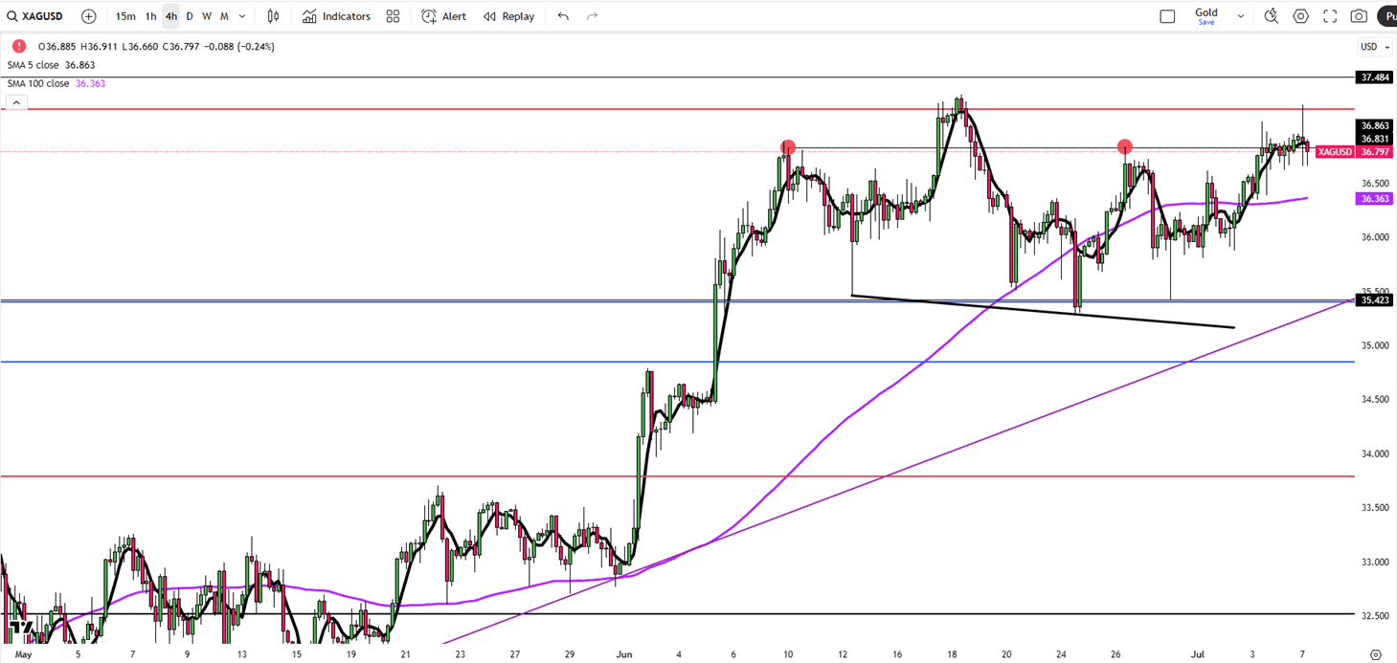1397x663 pixels.
Task: Open quick search lightning icon
Action: point(1272,16)
